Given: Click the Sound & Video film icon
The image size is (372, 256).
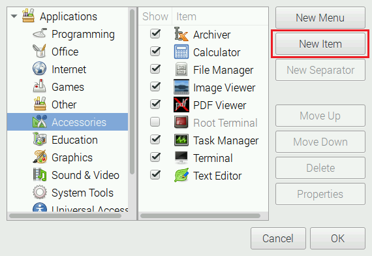Looking at the screenshot, I should 40,174.
